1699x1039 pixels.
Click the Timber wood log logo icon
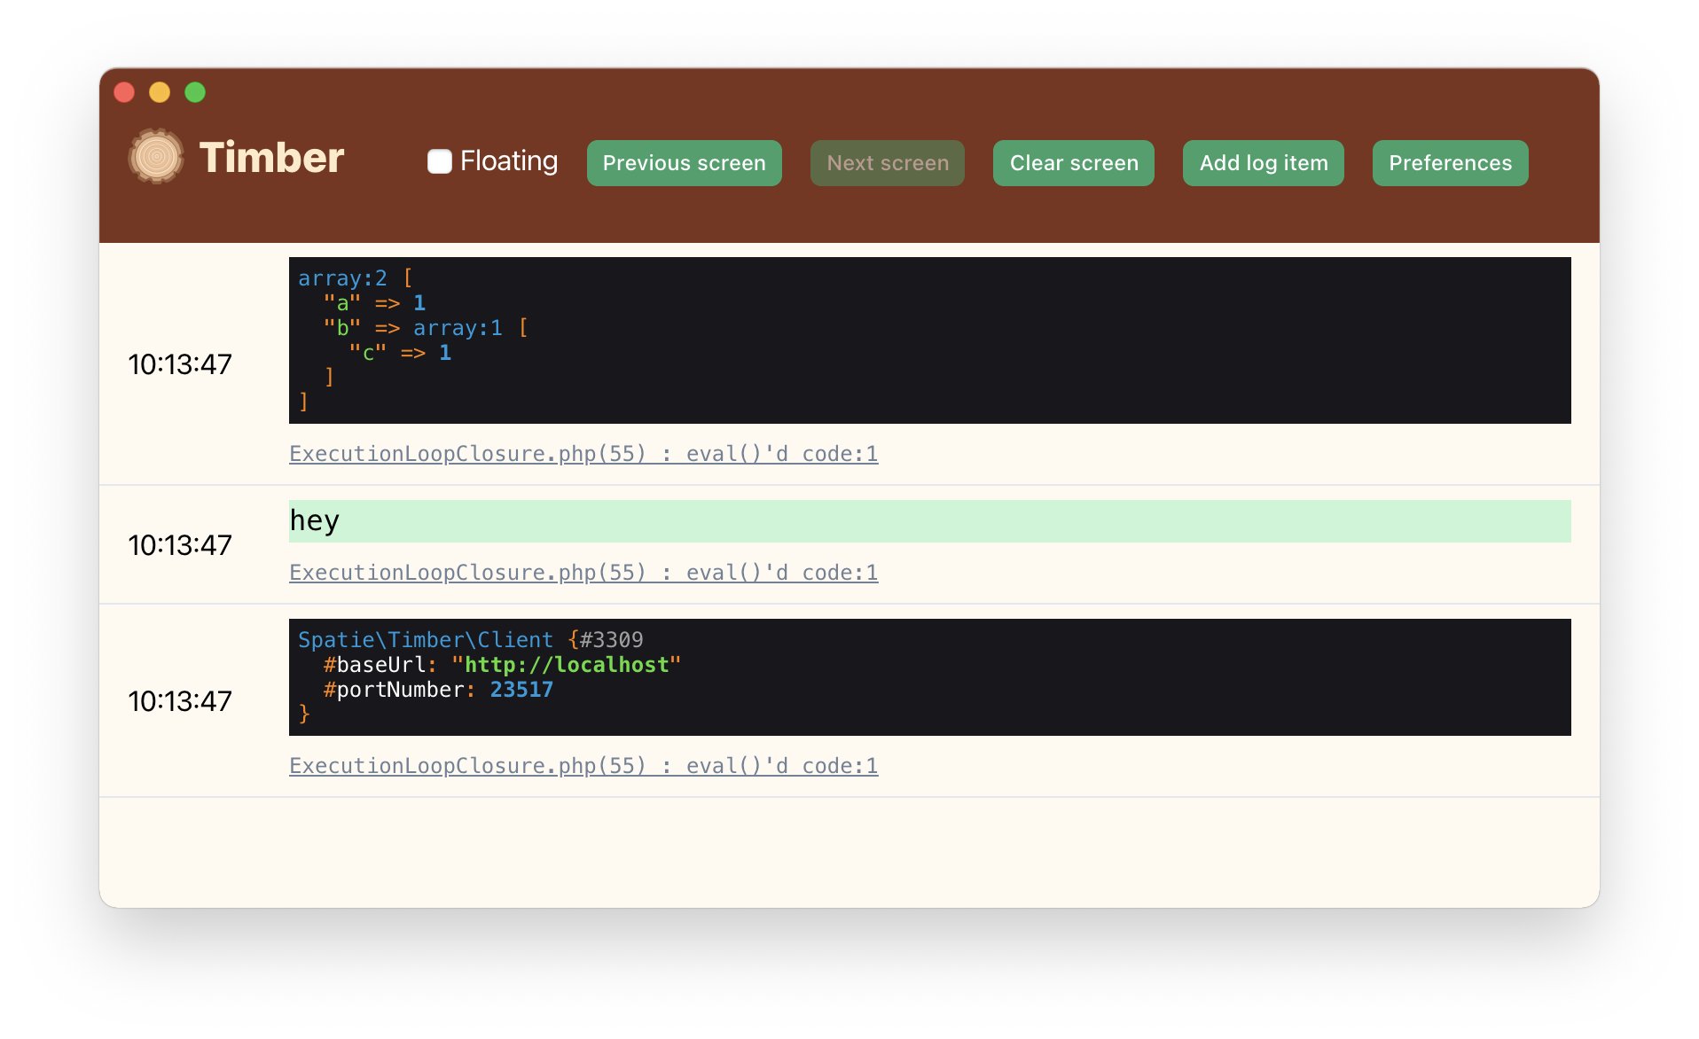tap(156, 156)
